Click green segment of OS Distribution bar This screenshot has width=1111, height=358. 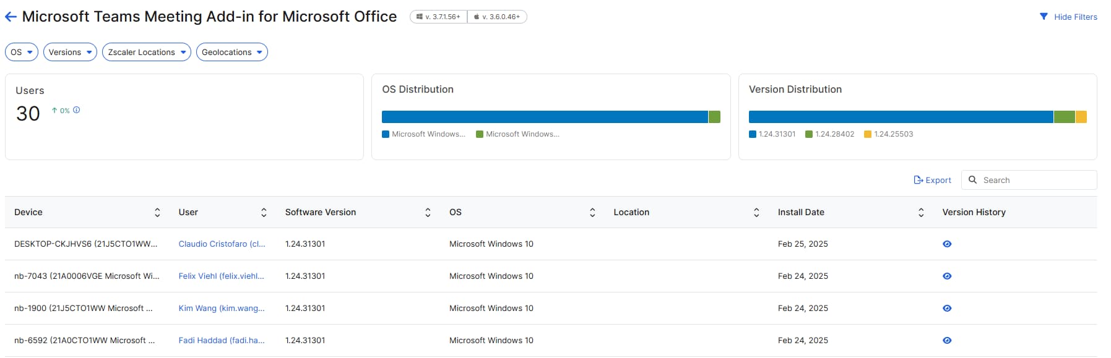coord(714,117)
